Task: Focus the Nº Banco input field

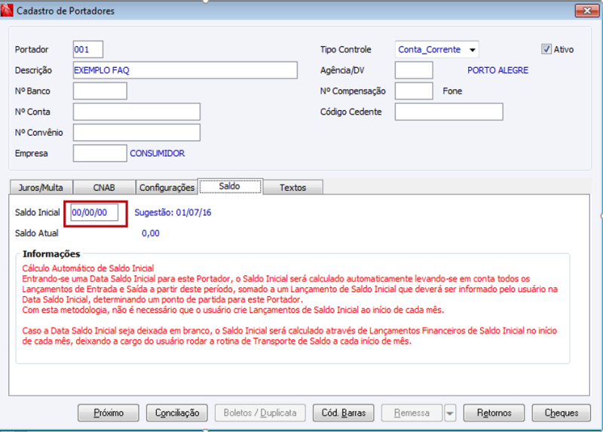Action: (100, 90)
